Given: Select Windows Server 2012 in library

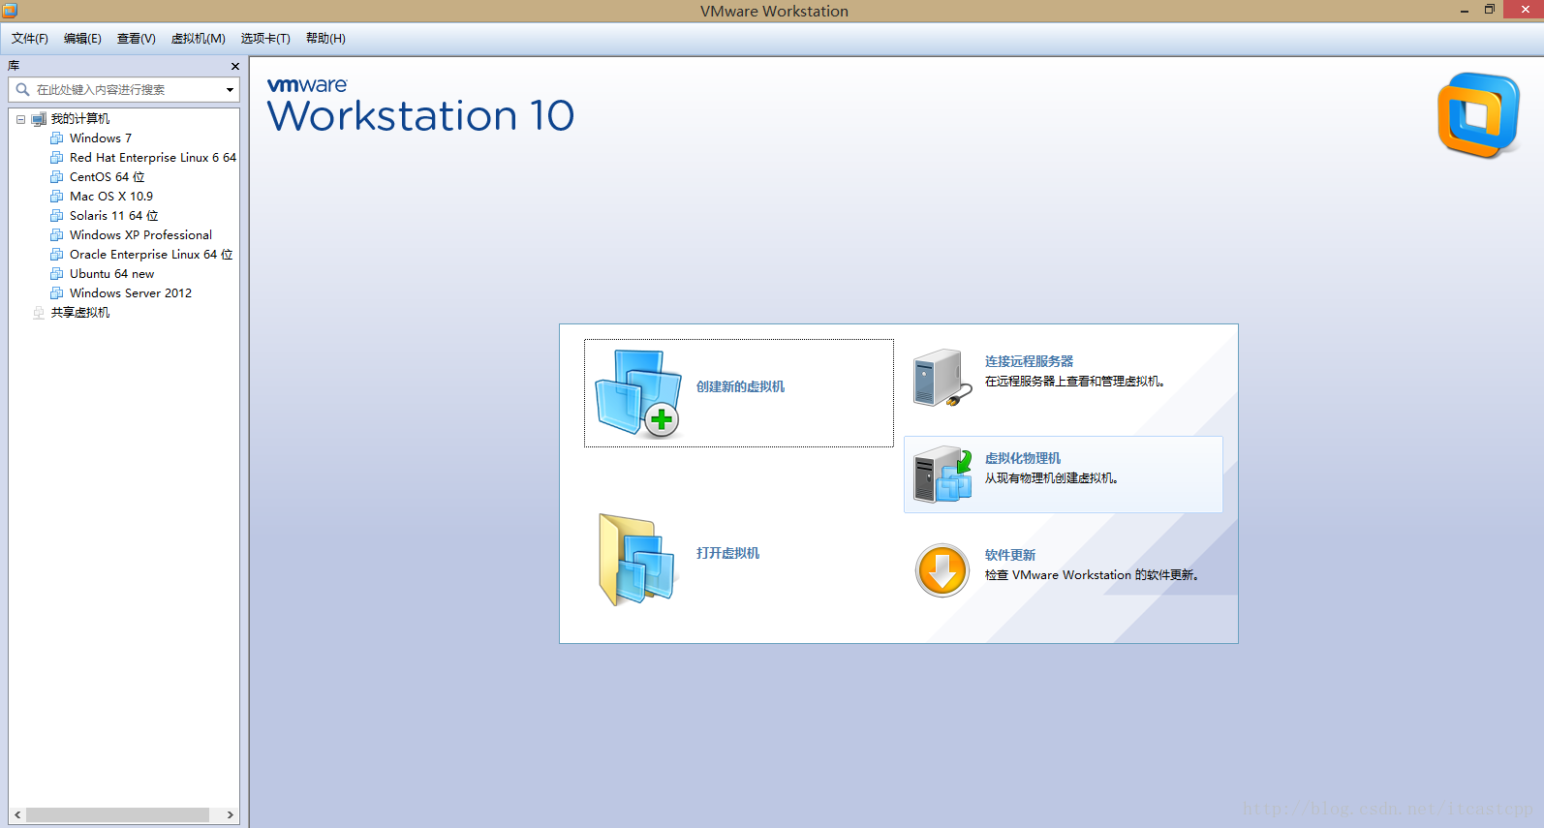Looking at the screenshot, I should pyautogui.click(x=131, y=292).
